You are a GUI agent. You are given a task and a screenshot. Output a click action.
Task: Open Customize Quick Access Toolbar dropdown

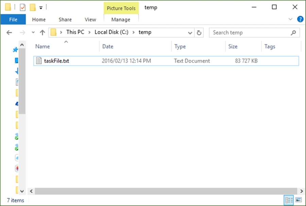coord(41,8)
